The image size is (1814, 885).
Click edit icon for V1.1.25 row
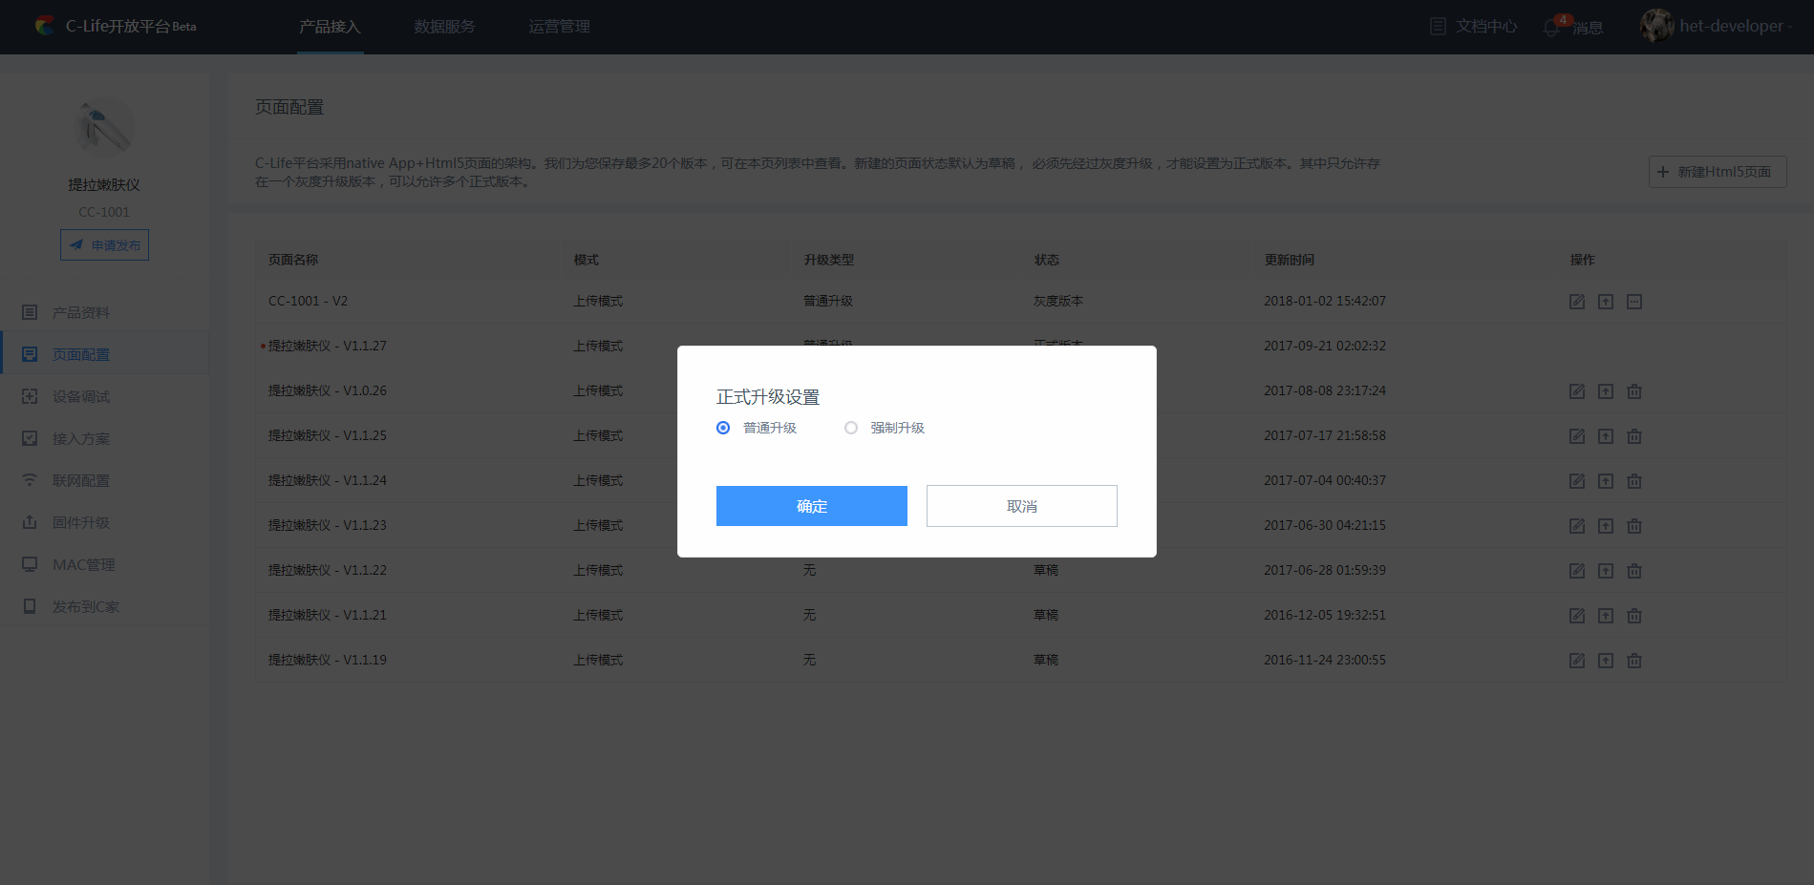[x=1577, y=436]
